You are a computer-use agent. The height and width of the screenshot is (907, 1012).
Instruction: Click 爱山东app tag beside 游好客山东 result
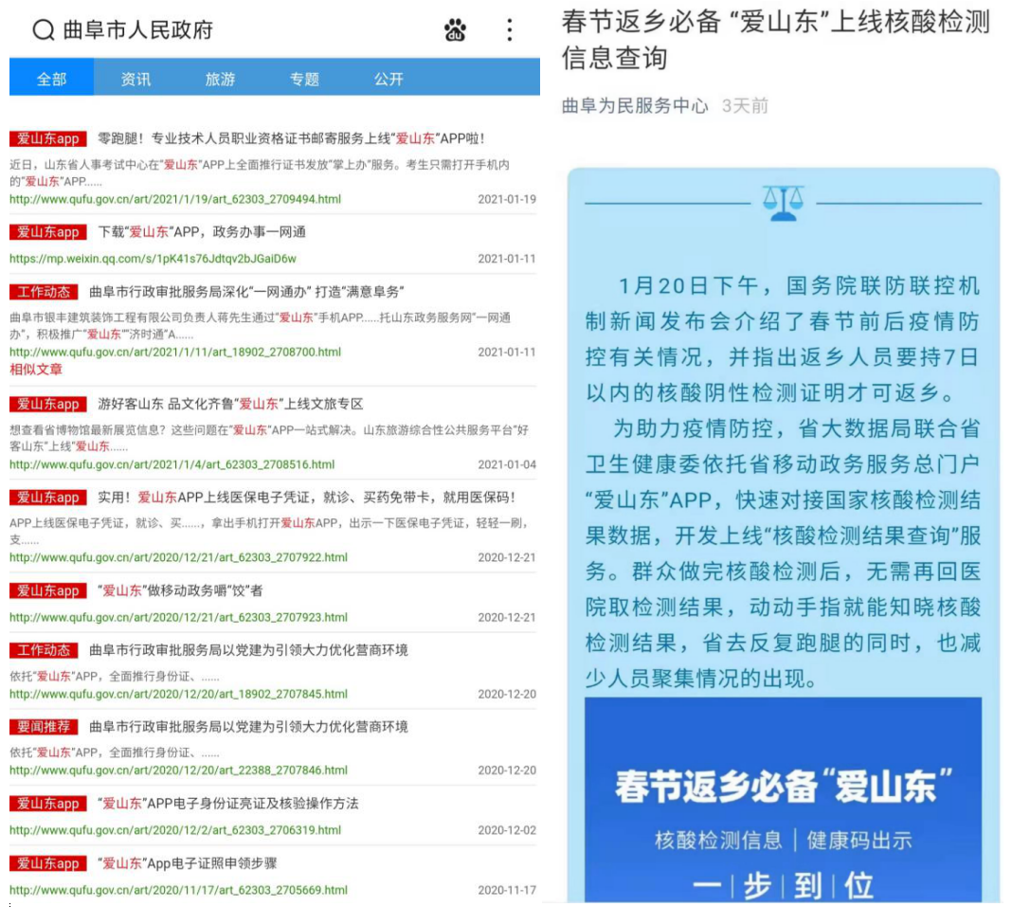(47, 404)
